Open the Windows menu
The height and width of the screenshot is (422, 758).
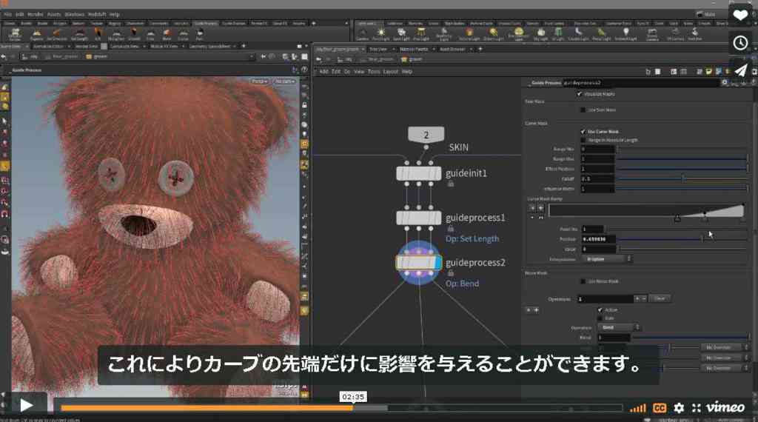74,15
